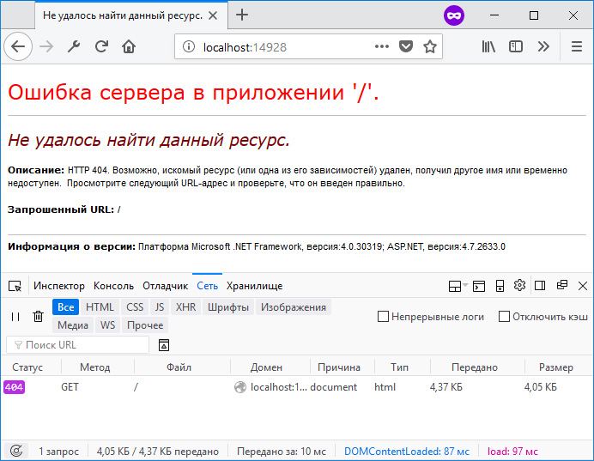Click HAR import/export icon next to search
Screen dimensions: 594x461
click(x=164, y=345)
